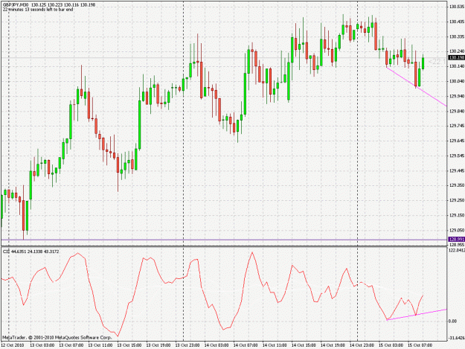Click the '13 Oct 15:00' time axis label
Viewport: 465px width, 349px height.
[129, 345]
